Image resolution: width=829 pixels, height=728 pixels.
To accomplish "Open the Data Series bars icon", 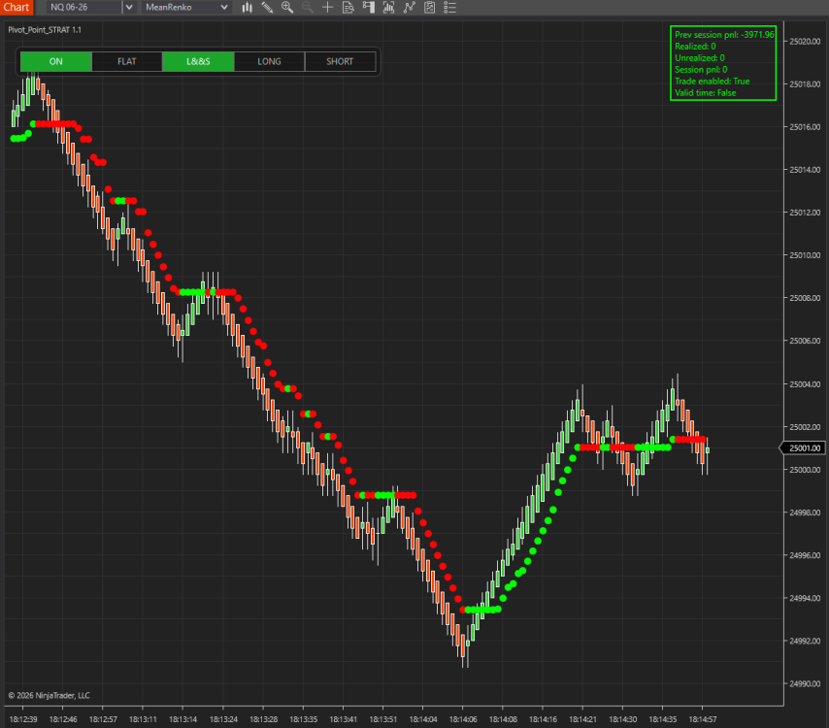I will pyautogui.click(x=248, y=8).
